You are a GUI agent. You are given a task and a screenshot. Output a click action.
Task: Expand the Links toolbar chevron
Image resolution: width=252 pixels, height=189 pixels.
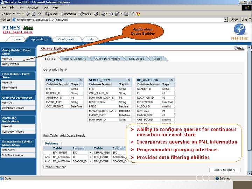(x=250, y=19)
